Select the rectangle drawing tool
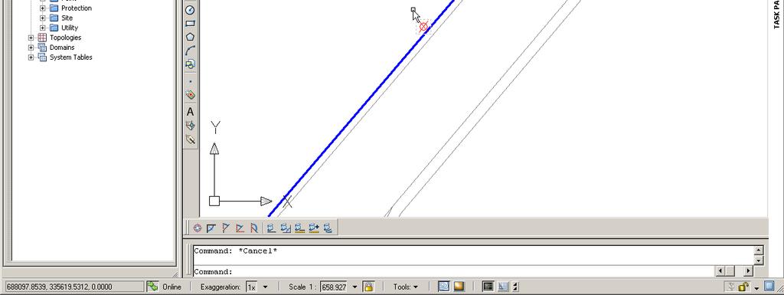Viewport: 784px width, 295px height. [190, 23]
